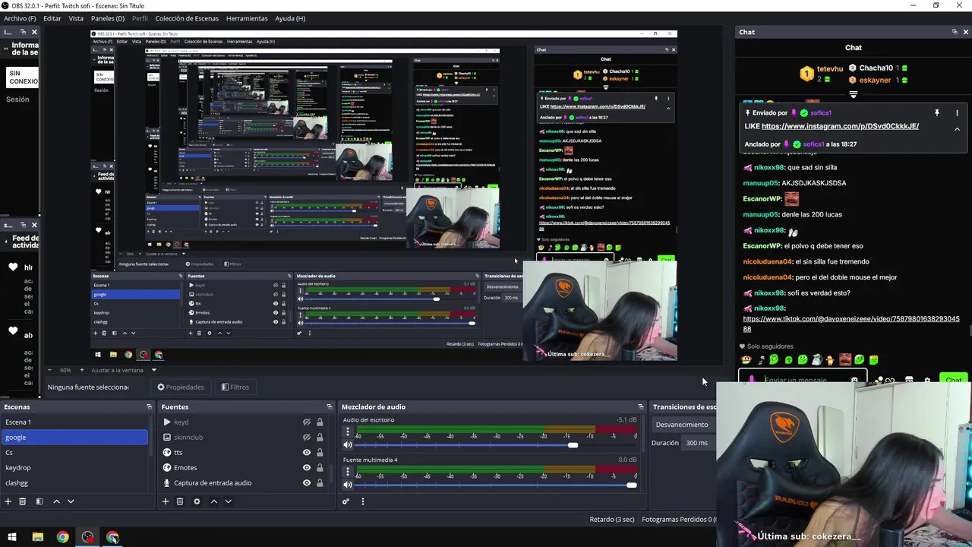Move scene up in Escenas panel
The width and height of the screenshot is (972, 547).
(56, 501)
